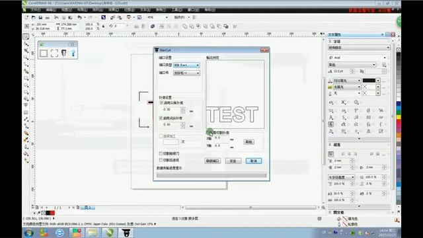Image resolution: width=423 pixels, height=238 pixels.
Task: Click the solid rectangle icon in floating toolbar
Action: point(44,53)
